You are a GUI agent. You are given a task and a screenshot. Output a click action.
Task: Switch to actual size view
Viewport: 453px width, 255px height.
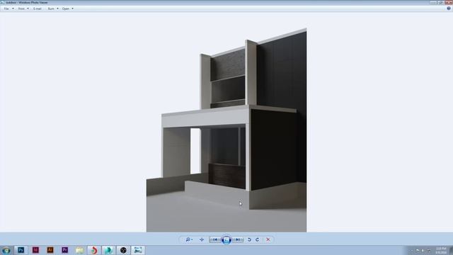point(202,239)
